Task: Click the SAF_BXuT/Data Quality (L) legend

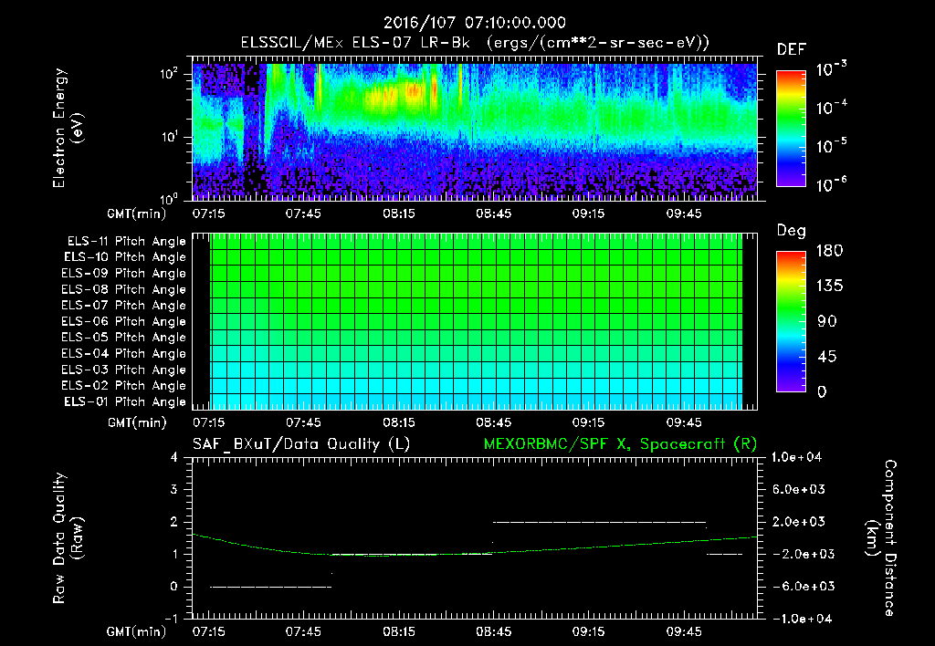Action: 301,444
